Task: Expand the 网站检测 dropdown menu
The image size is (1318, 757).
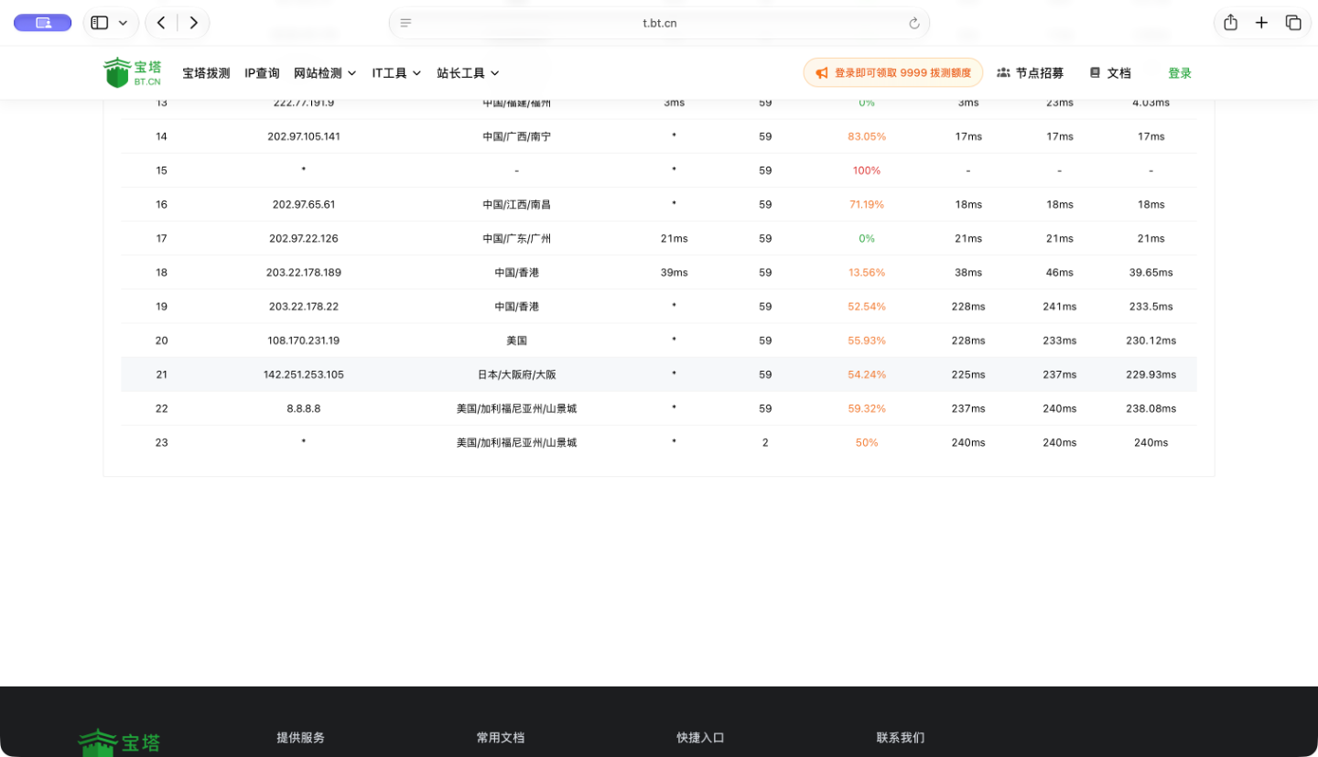Action: (x=325, y=73)
